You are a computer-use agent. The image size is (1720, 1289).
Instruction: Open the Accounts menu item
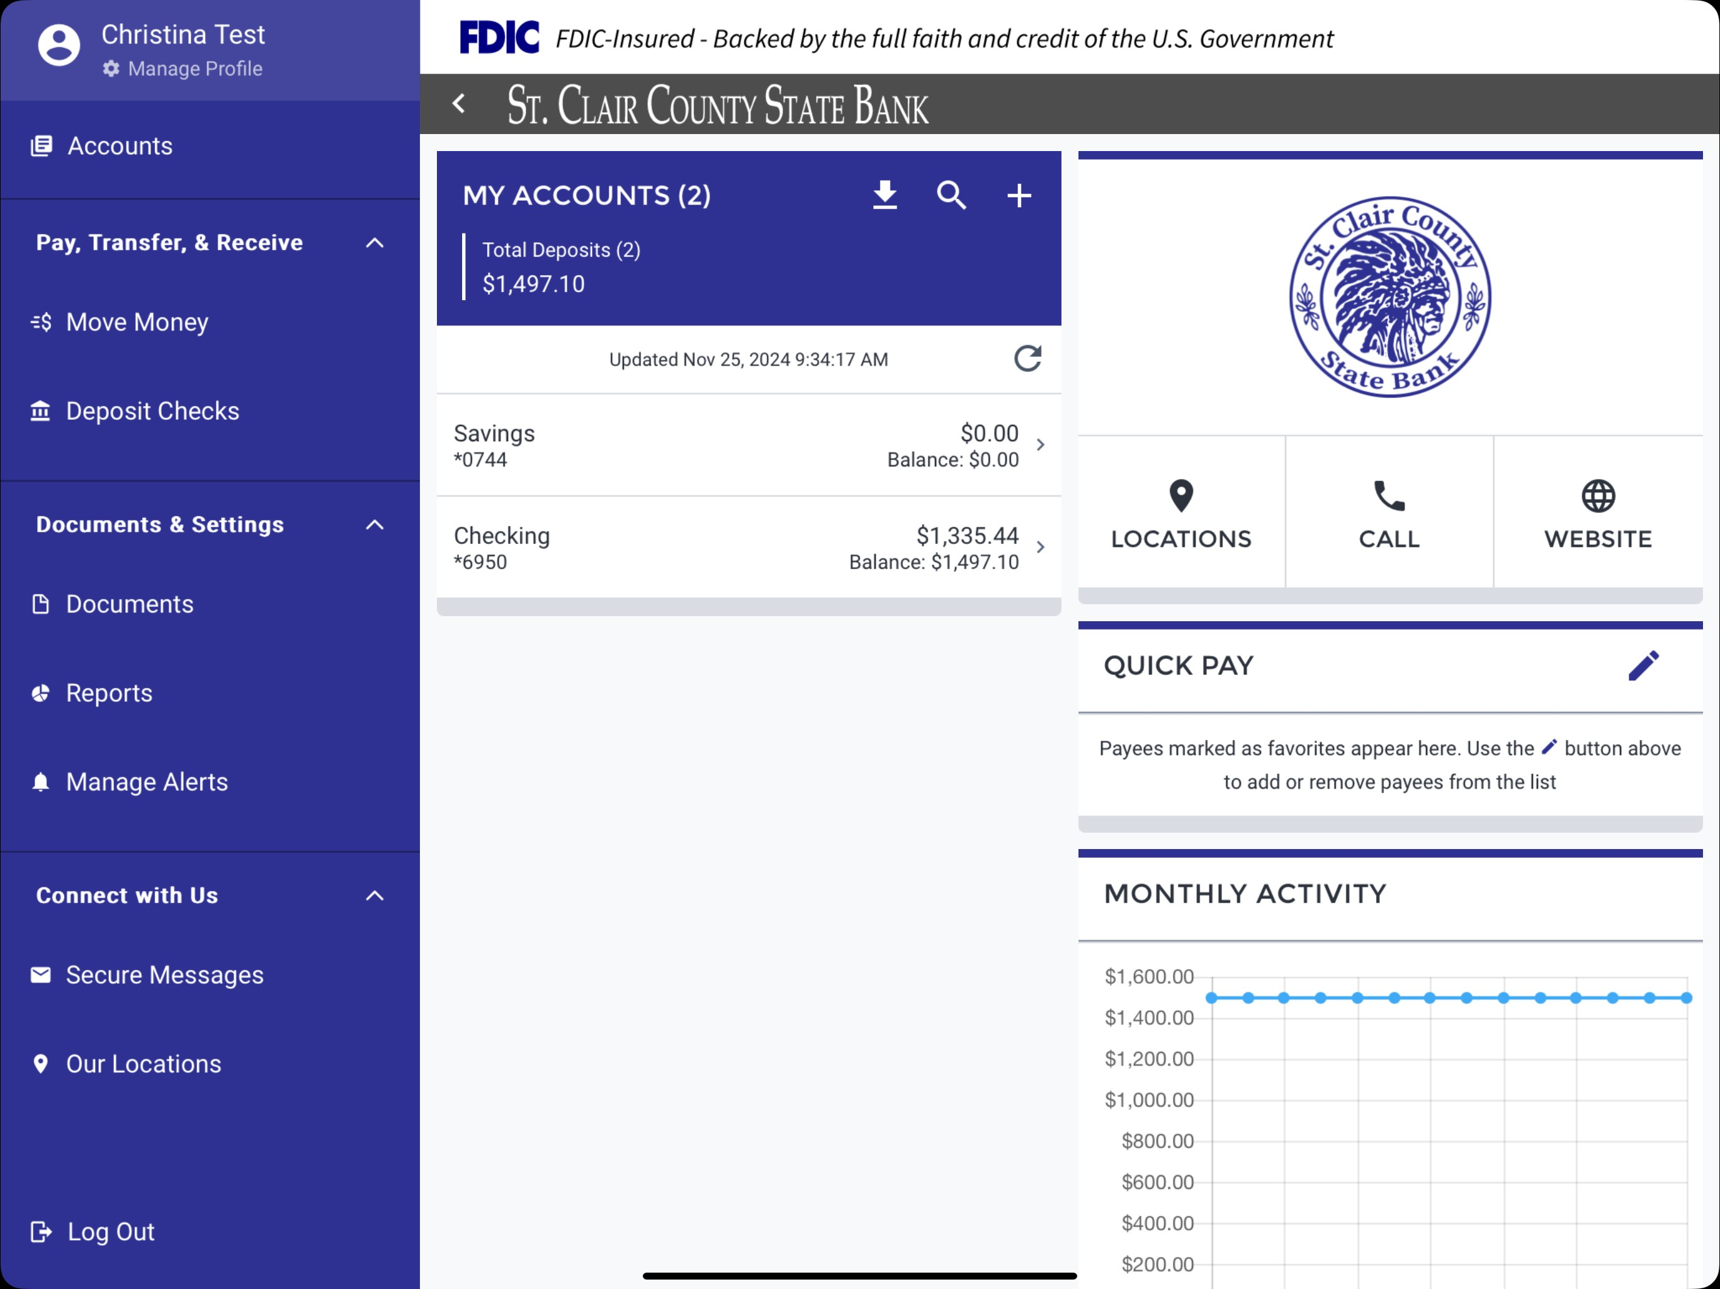[210, 146]
